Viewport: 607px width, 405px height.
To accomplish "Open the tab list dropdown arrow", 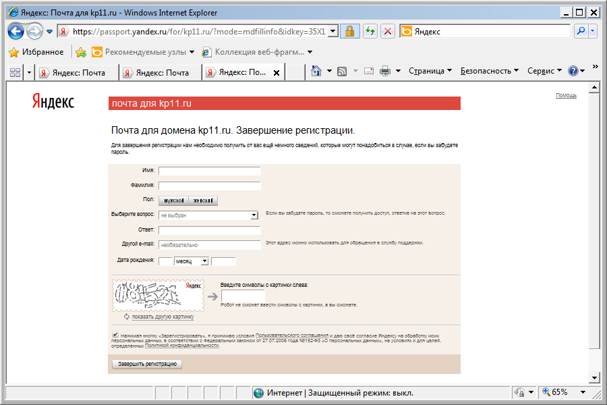I will [x=29, y=72].
